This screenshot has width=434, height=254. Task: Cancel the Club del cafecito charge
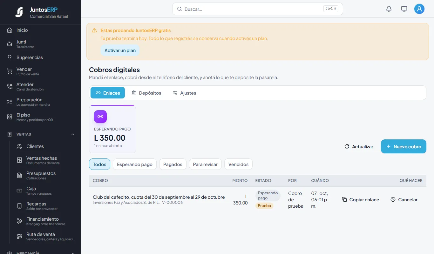coord(404,199)
